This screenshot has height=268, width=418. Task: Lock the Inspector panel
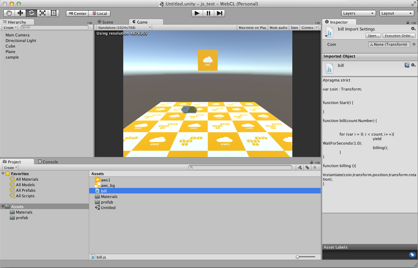coord(407,22)
